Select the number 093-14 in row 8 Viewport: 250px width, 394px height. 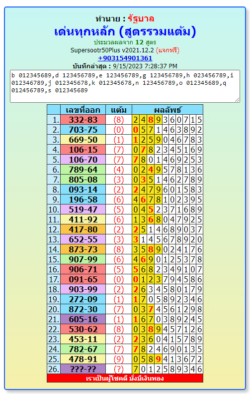pos(83,190)
